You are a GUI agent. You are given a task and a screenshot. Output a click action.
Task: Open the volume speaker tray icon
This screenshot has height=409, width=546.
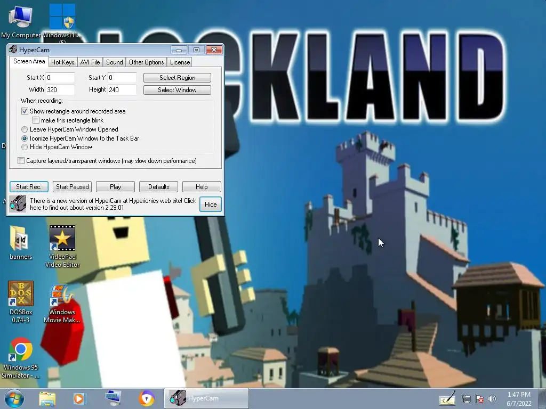pyautogui.click(x=492, y=399)
